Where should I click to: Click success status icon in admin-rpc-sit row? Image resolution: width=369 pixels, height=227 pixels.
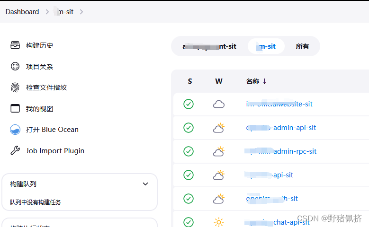[x=189, y=151]
